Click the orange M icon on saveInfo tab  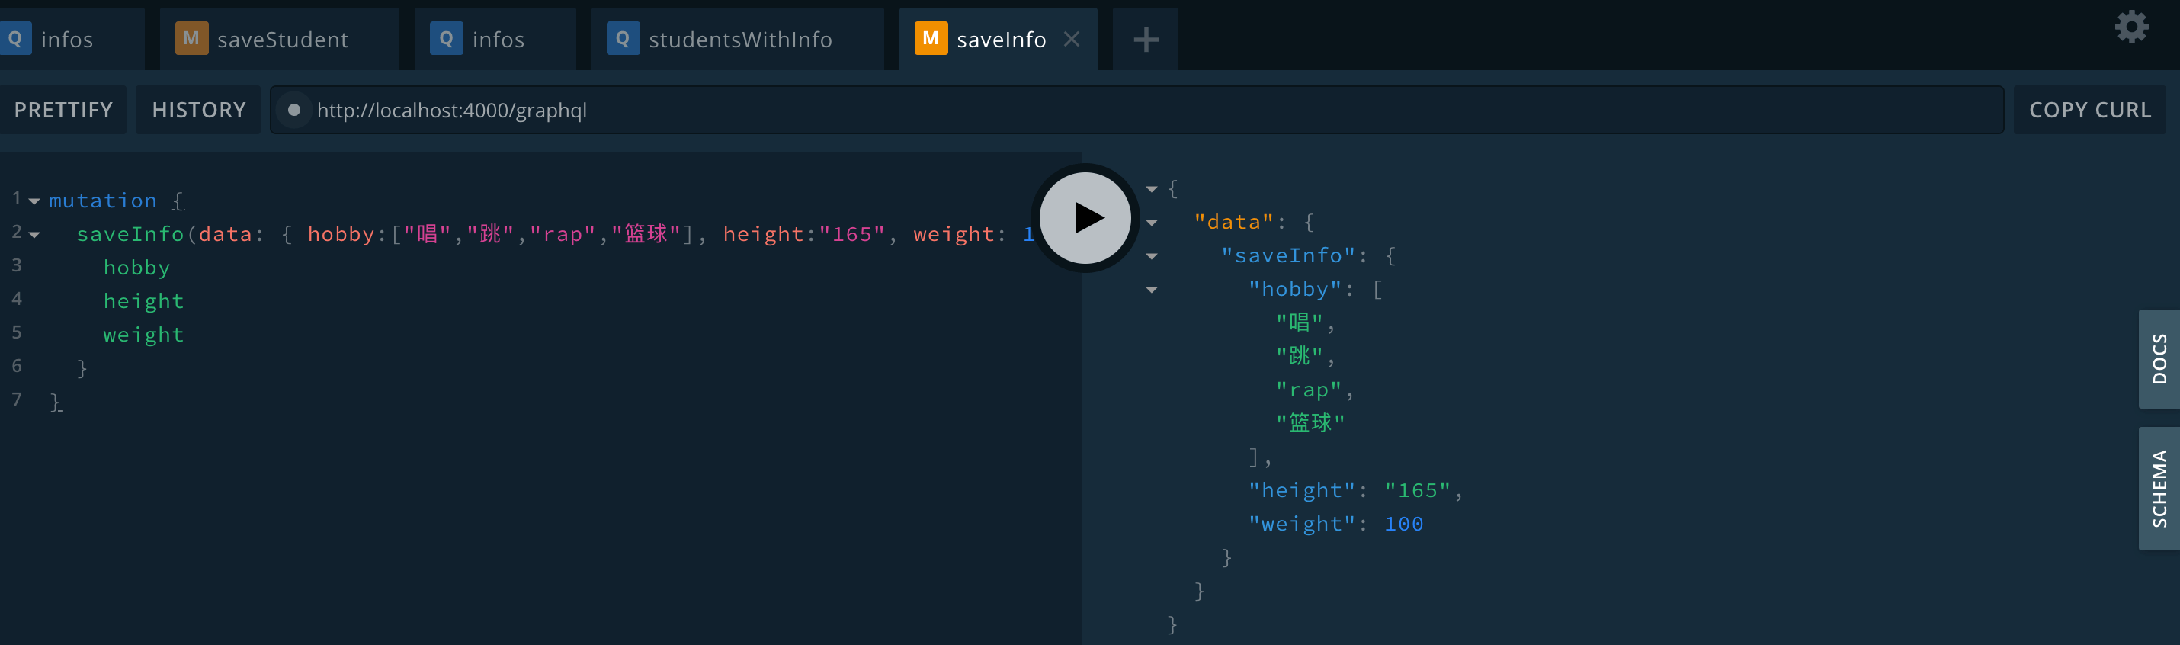click(931, 38)
